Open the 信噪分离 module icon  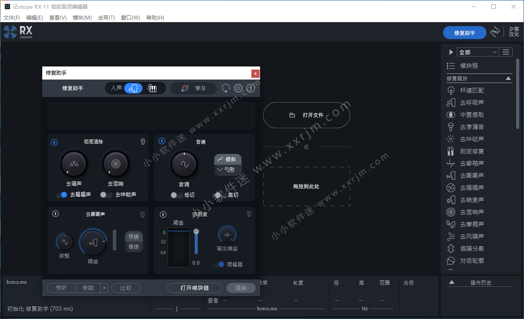coord(451,249)
